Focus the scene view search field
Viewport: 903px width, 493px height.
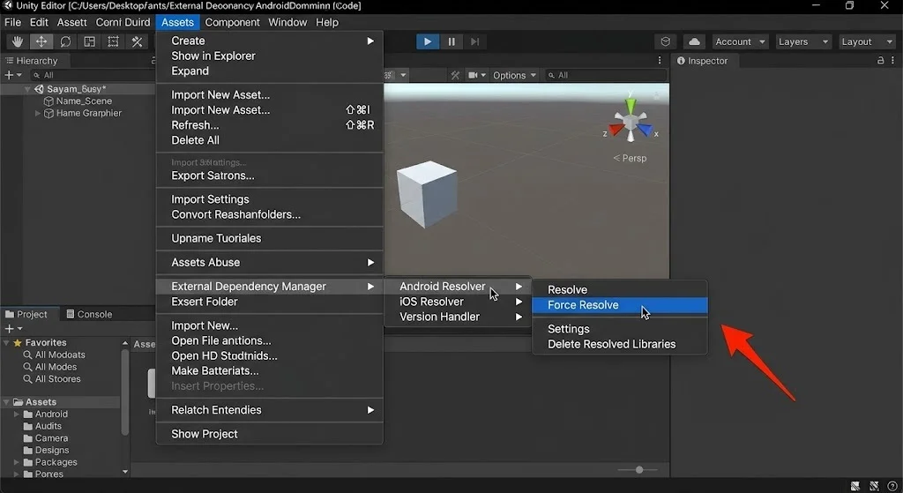click(x=606, y=75)
